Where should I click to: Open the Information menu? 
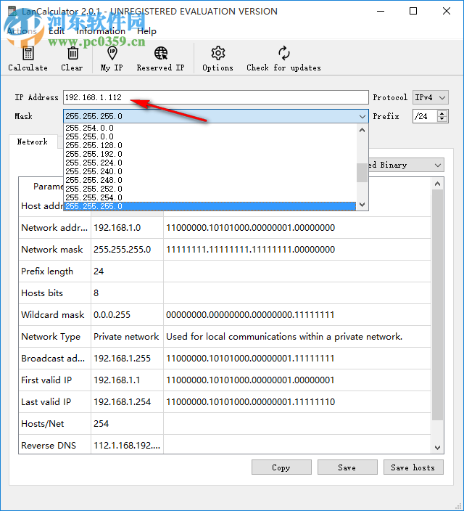(x=101, y=31)
